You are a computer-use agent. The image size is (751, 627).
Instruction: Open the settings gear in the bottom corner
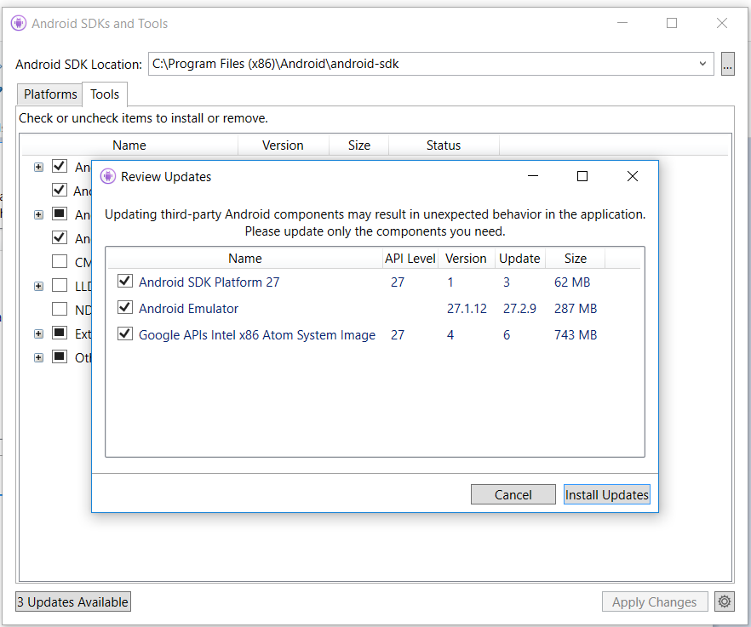coord(724,601)
